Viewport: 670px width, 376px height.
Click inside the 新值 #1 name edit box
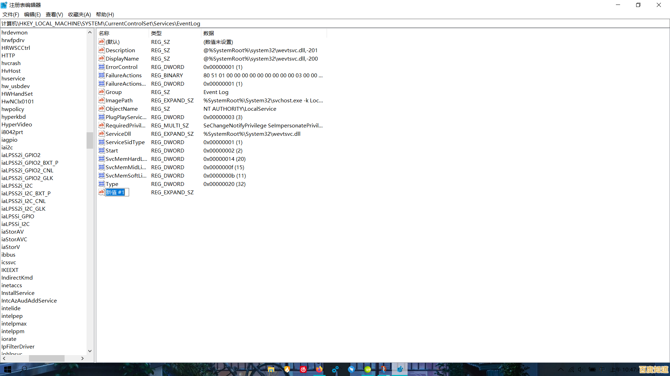(x=117, y=192)
